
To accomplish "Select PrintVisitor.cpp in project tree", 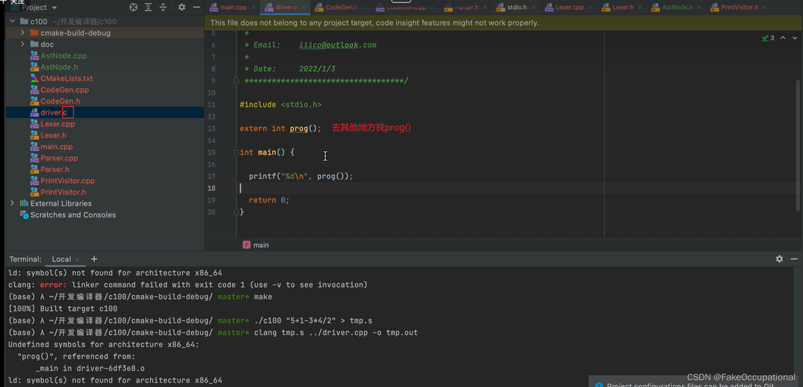I will point(67,180).
